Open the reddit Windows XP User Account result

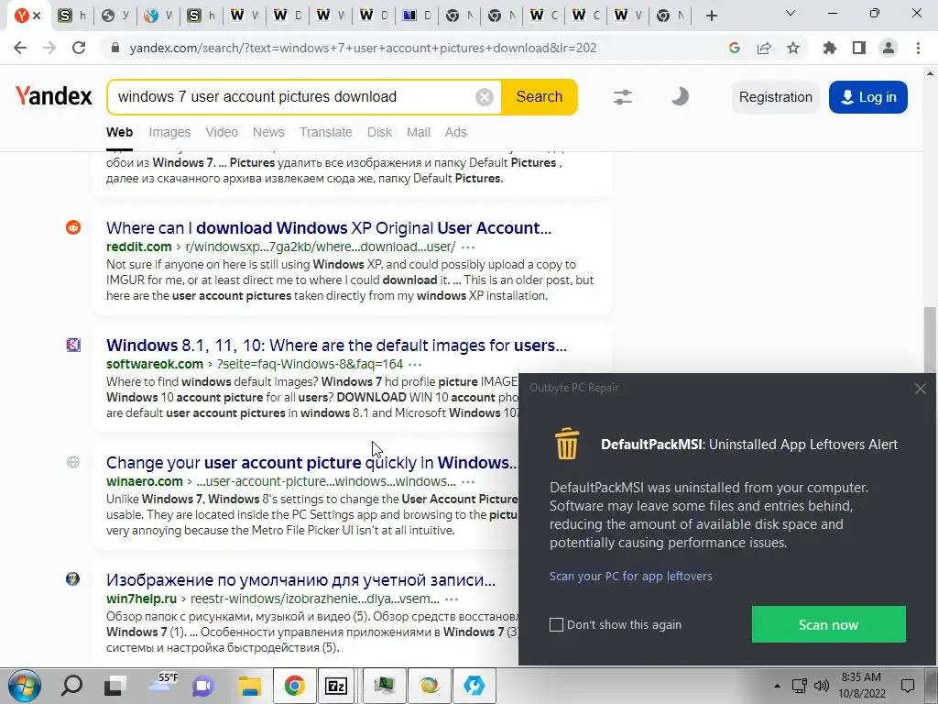coord(329,228)
